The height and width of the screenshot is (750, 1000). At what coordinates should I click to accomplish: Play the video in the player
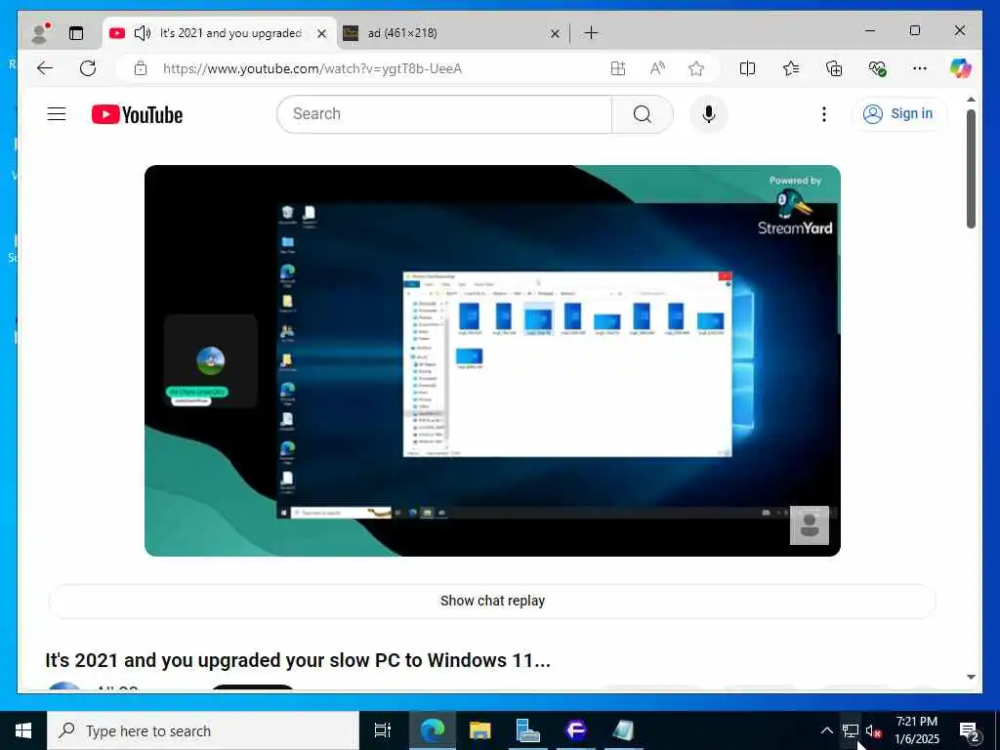(x=492, y=360)
